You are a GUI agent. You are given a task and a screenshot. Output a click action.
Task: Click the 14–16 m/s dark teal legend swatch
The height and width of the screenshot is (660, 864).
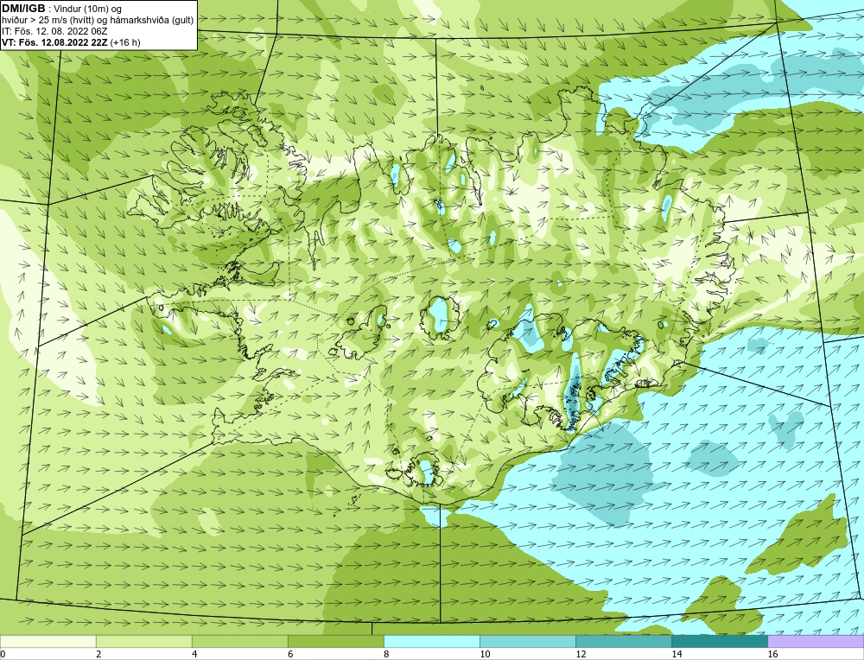coord(719,641)
